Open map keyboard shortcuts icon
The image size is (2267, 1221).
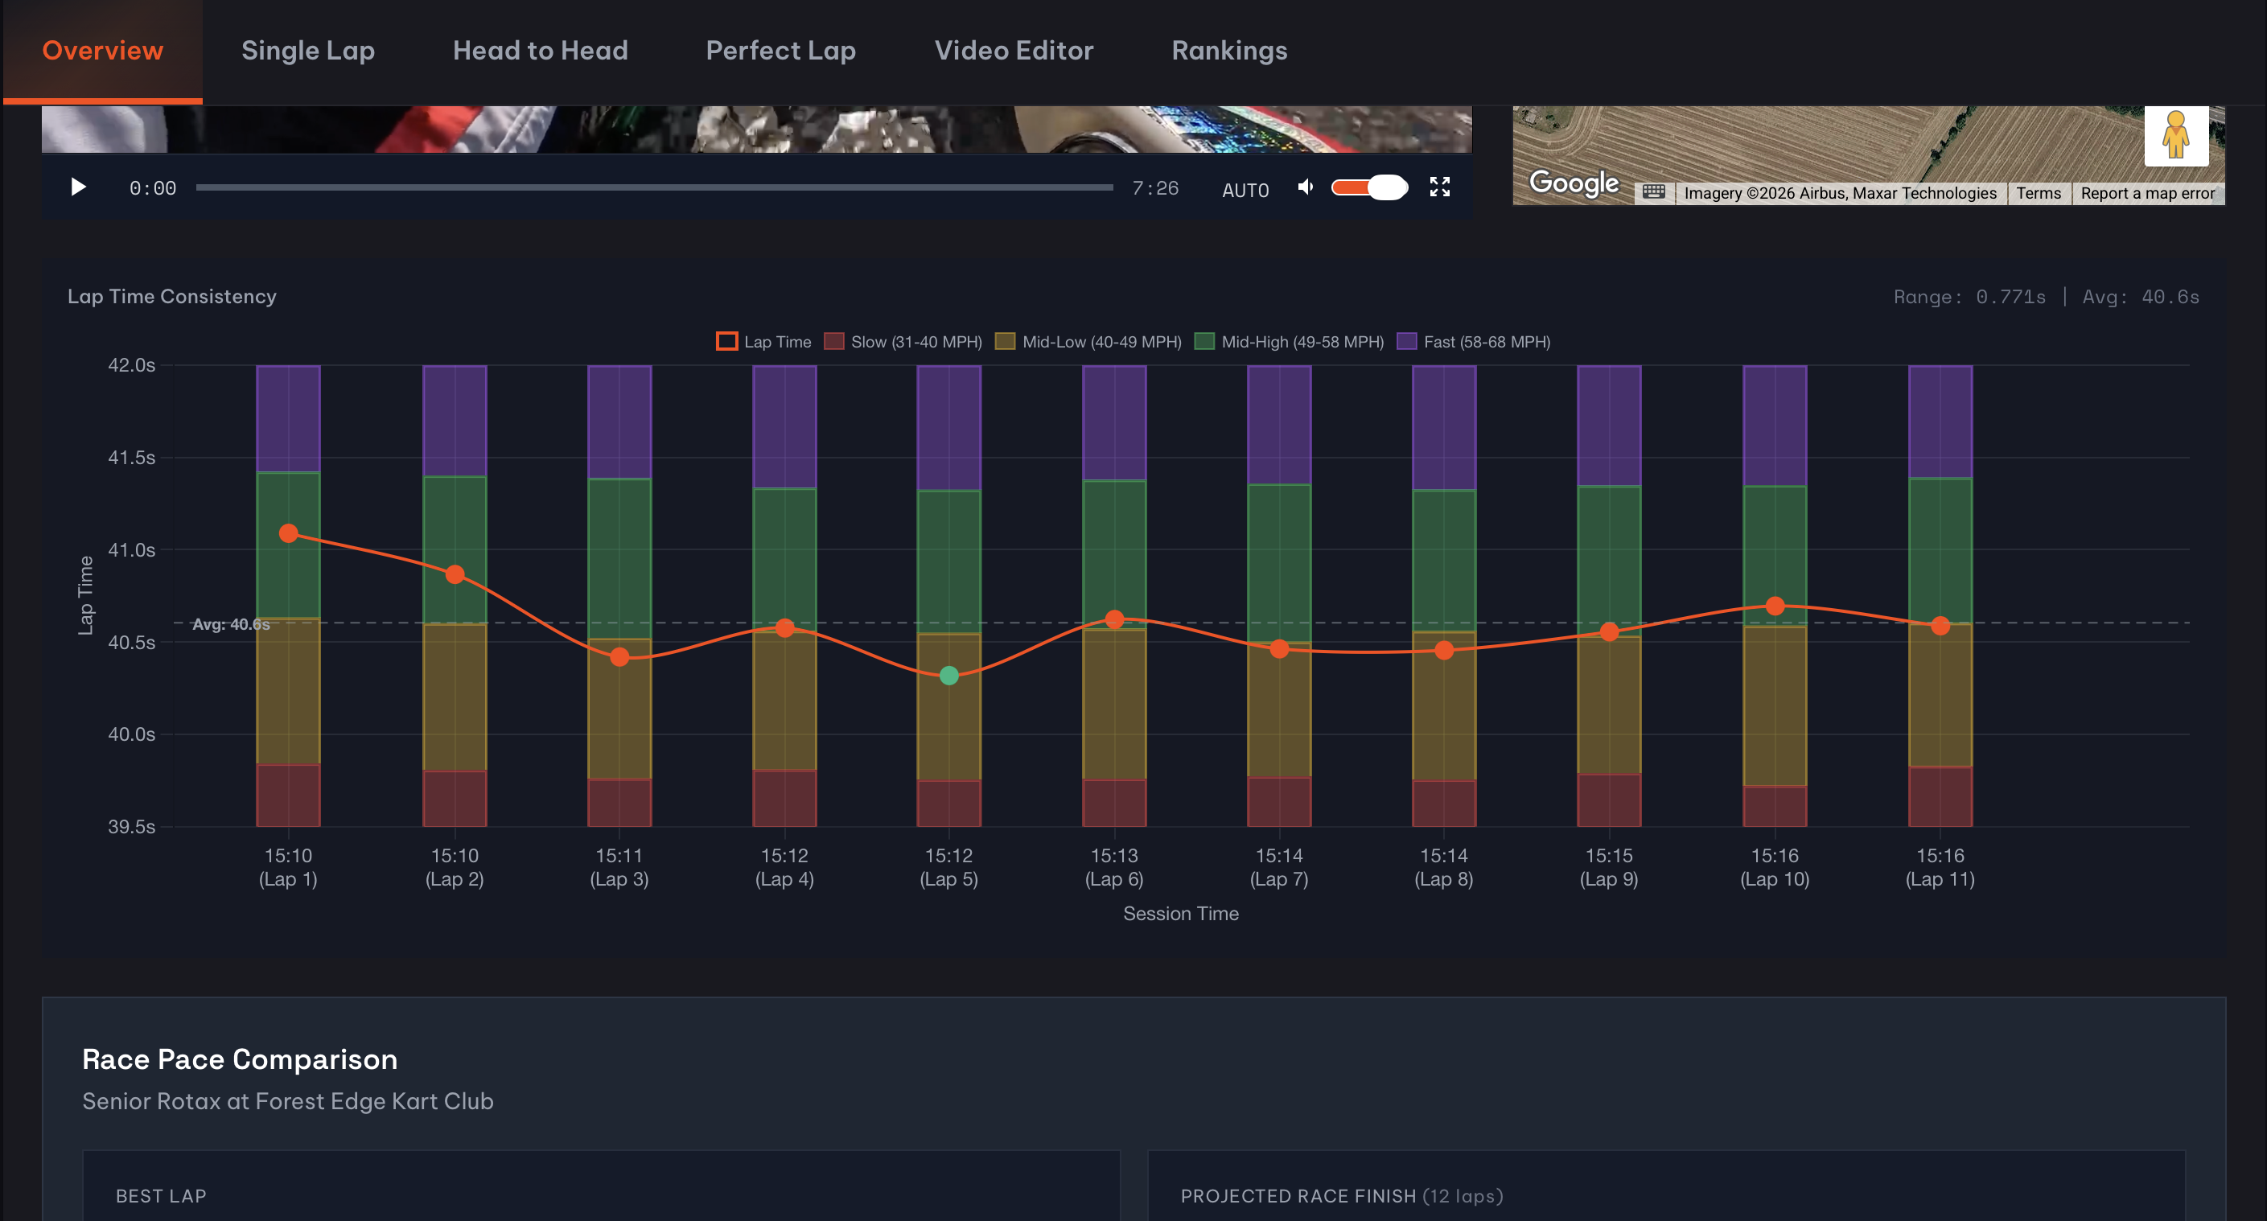click(1654, 193)
